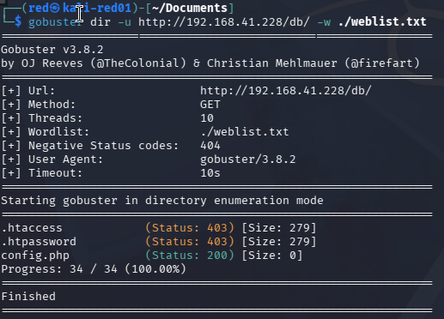Viewport: 444px width, 319px height.
Task: Click the config.php result entry
Action: 35,256
